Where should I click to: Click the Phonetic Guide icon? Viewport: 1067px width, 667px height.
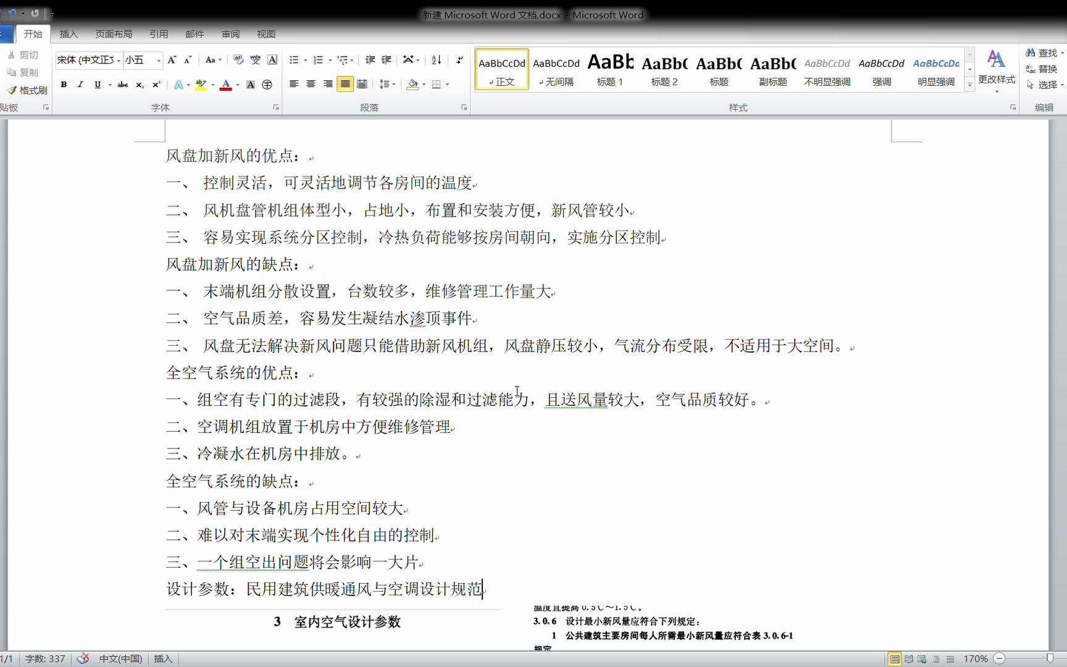pos(256,60)
